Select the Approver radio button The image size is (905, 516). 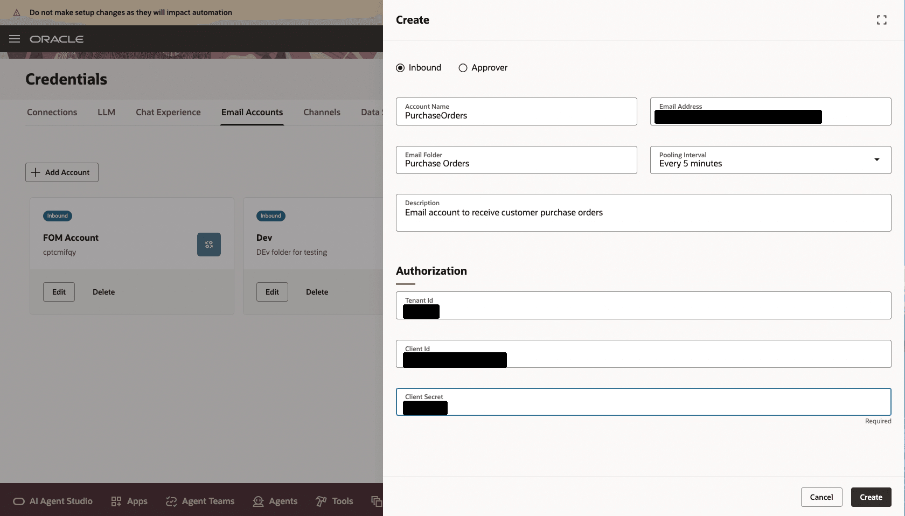463,68
